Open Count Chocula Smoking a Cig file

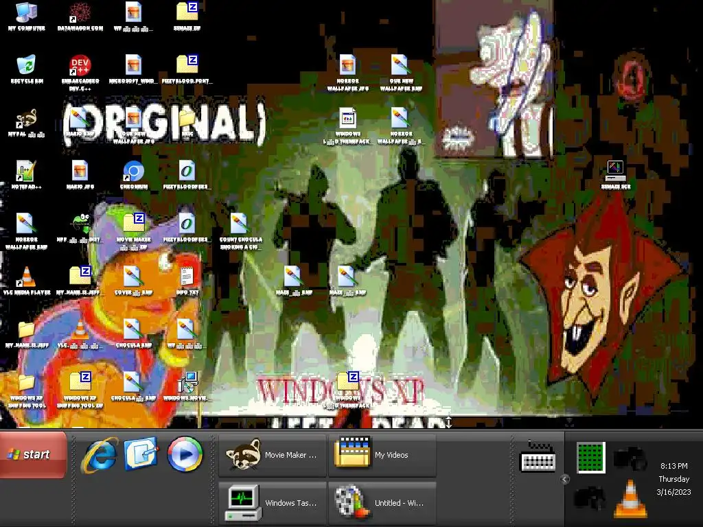[240, 232]
